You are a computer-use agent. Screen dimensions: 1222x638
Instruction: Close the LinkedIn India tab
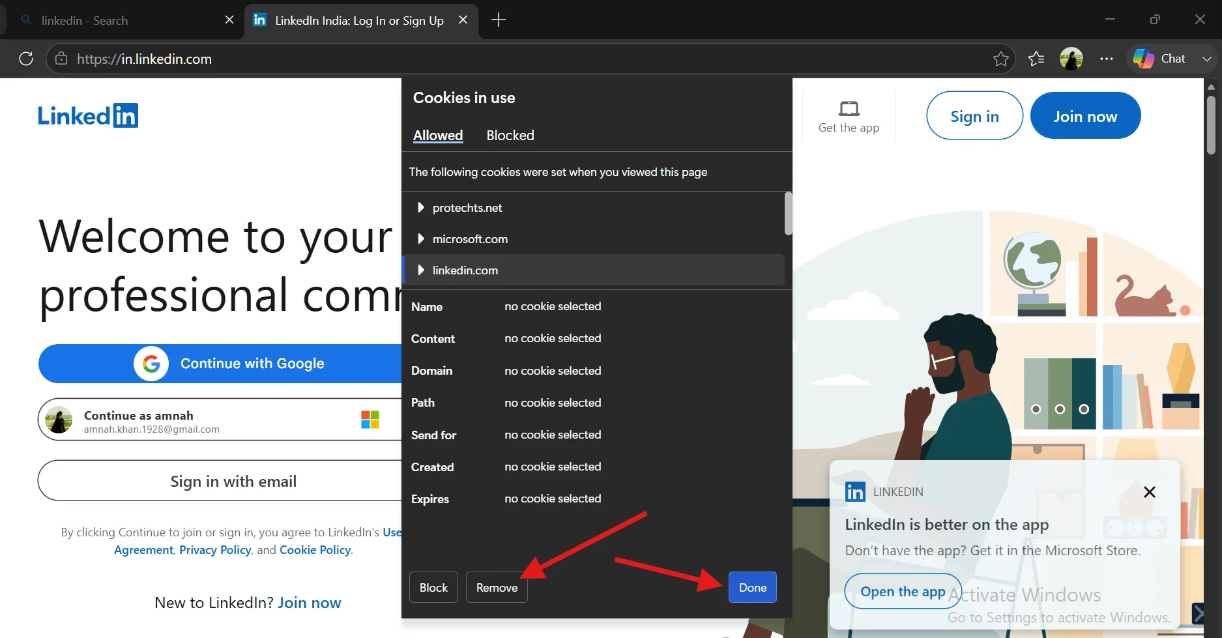click(x=463, y=20)
